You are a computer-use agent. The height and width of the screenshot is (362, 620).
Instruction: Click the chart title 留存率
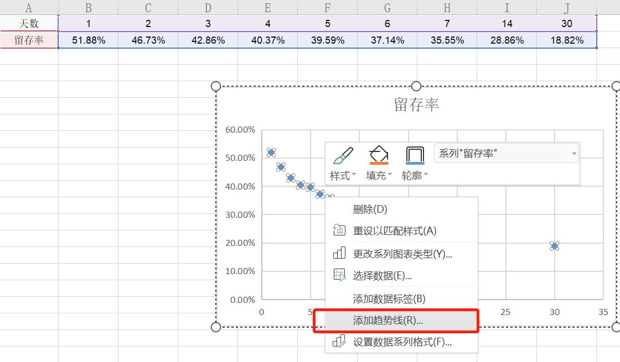pos(416,104)
